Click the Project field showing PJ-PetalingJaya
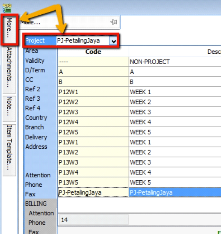This screenshot has width=221, height=234. (82, 41)
